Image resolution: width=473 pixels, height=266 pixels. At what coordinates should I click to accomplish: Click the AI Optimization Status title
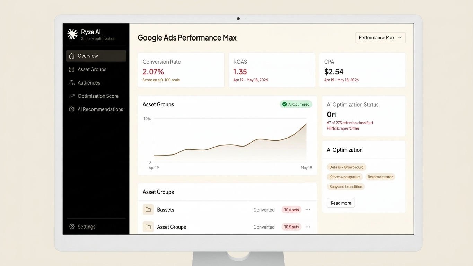coord(353,105)
